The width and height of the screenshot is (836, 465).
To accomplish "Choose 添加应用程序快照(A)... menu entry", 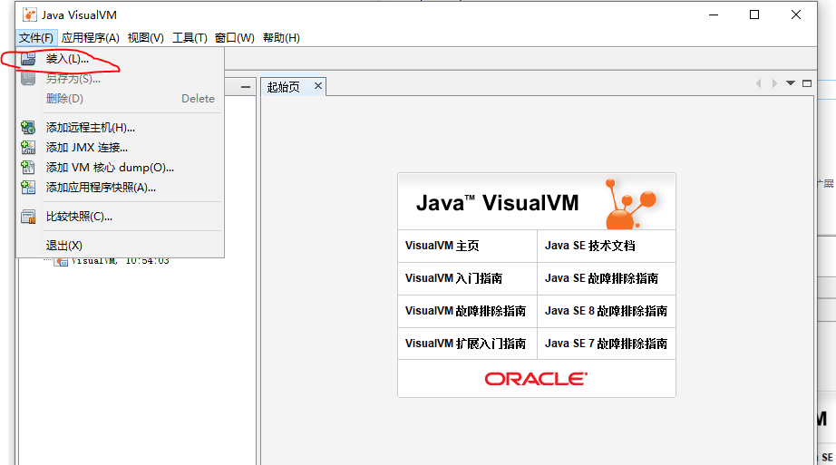I will click(x=120, y=187).
